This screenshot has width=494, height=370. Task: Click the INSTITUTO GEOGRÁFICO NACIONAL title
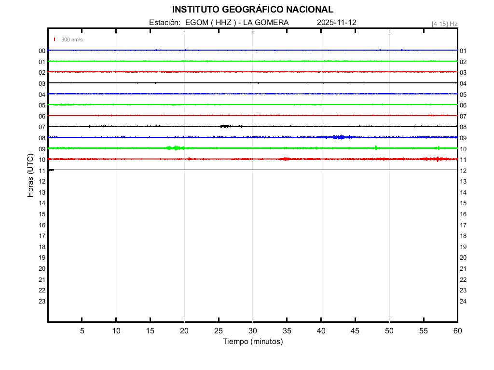252,10
